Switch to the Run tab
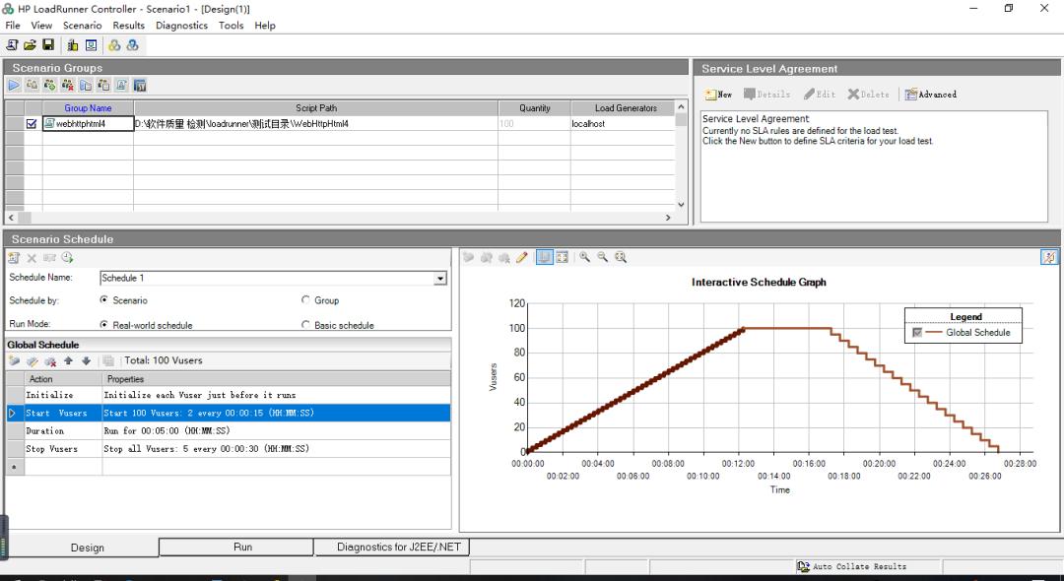The height and width of the screenshot is (581, 1064). (242, 547)
